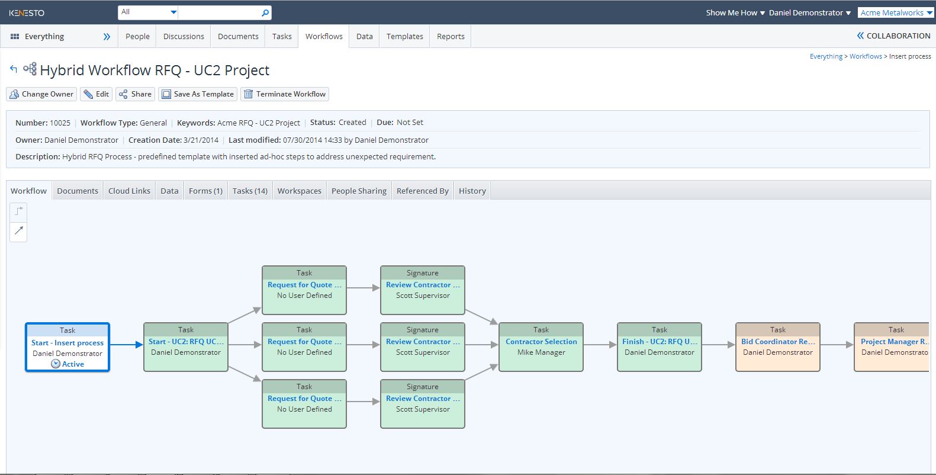Click the Terminate Workflow button
Image resolution: width=936 pixels, height=475 pixels.
pos(285,94)
